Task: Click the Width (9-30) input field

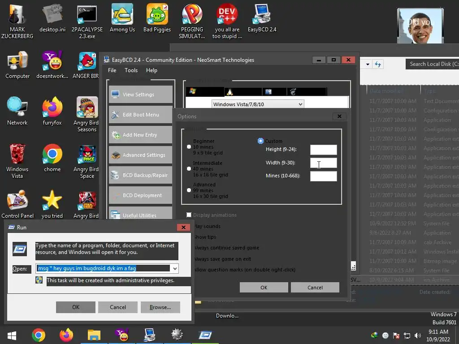Action: tap(324, 163)
